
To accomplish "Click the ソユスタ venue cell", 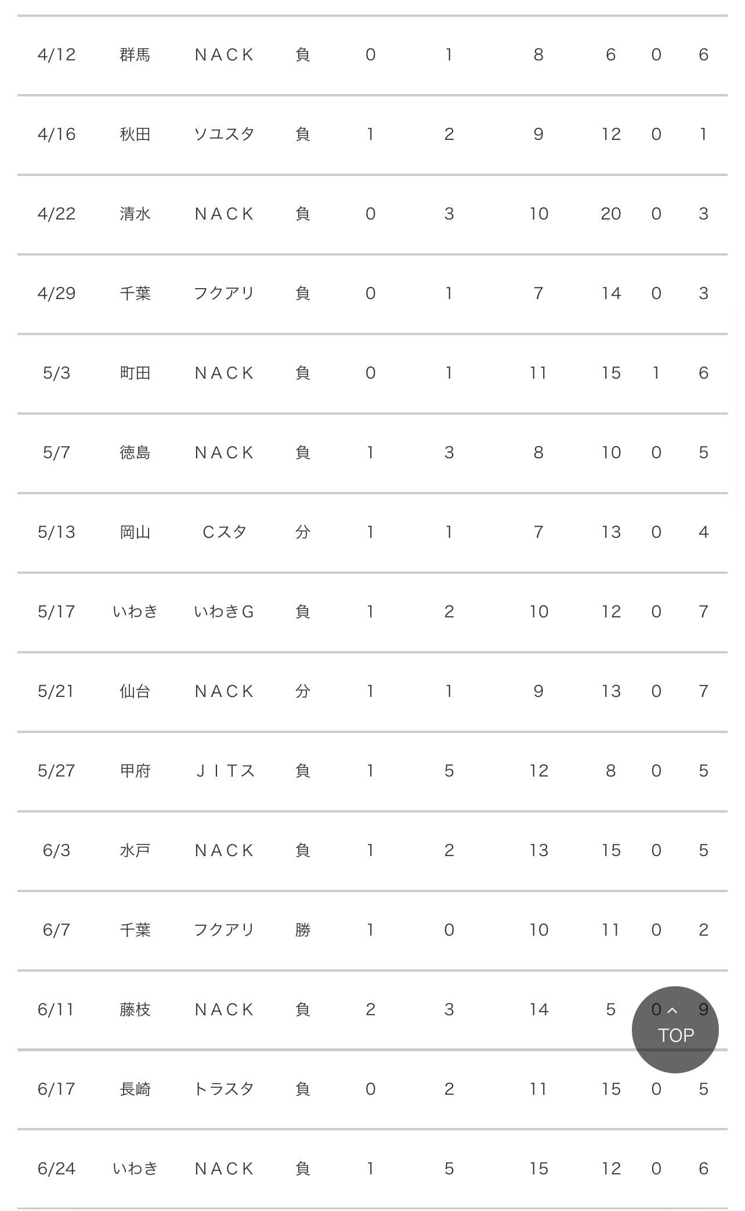I will click(224, 134).
